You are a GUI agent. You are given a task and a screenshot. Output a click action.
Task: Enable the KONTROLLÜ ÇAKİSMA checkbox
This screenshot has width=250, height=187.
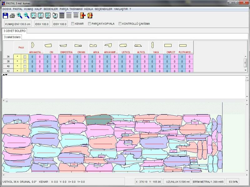click(x=120, y=24)
